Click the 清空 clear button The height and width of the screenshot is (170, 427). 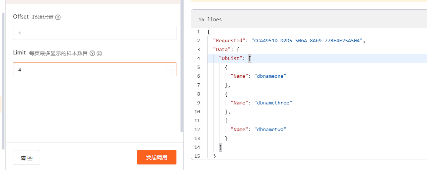pyautogui.click(x=26, y=157)
